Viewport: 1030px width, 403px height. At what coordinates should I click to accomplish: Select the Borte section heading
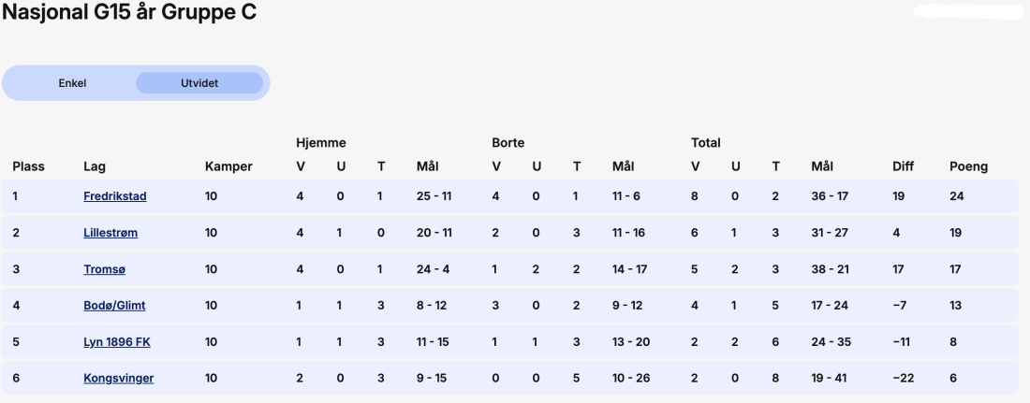tap(508, 143)
